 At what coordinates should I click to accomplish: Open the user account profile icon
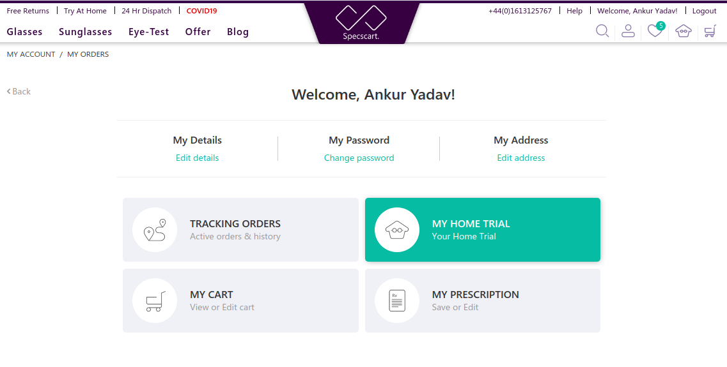[628, 31]
